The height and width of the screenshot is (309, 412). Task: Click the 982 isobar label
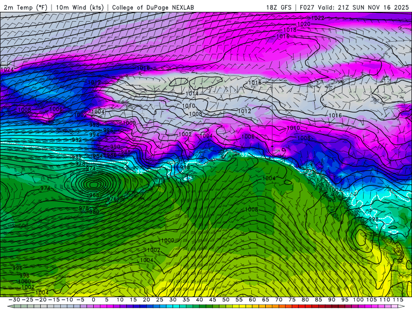click(77, 157)
